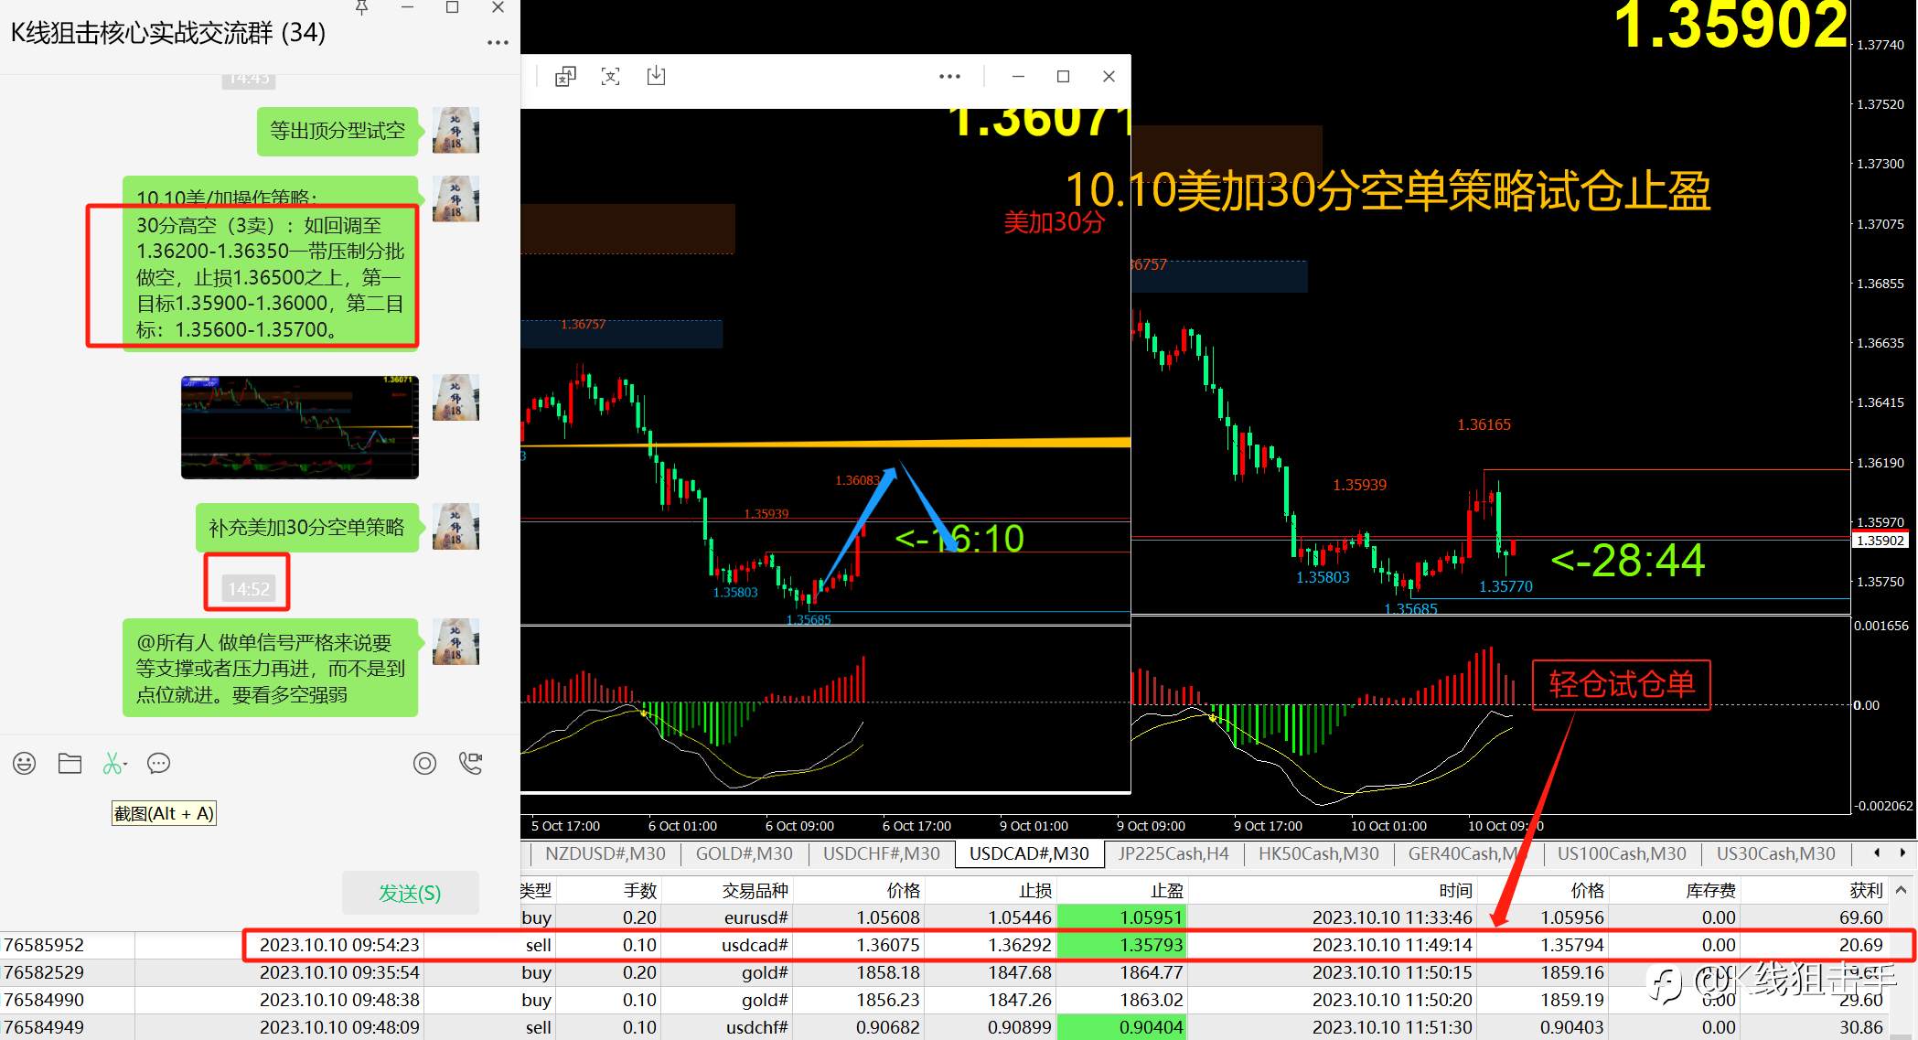
Task: Switch to the HK50Cash,M30 chart tab
Action: coord(1318,853)
